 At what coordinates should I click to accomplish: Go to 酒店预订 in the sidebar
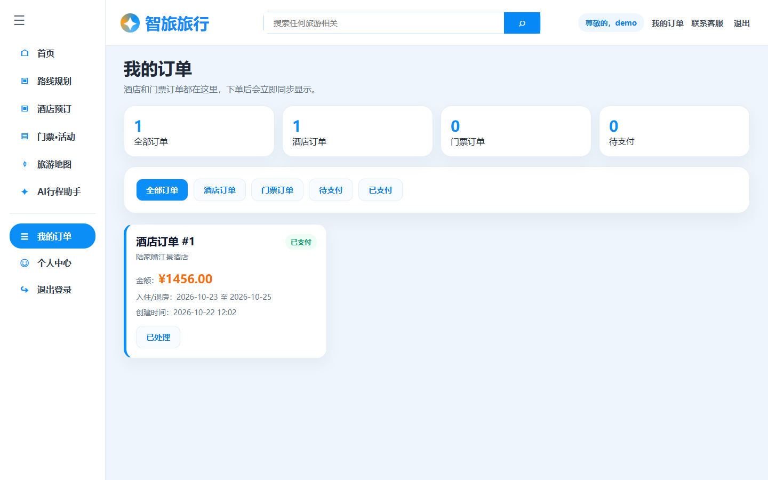[52, 108]
